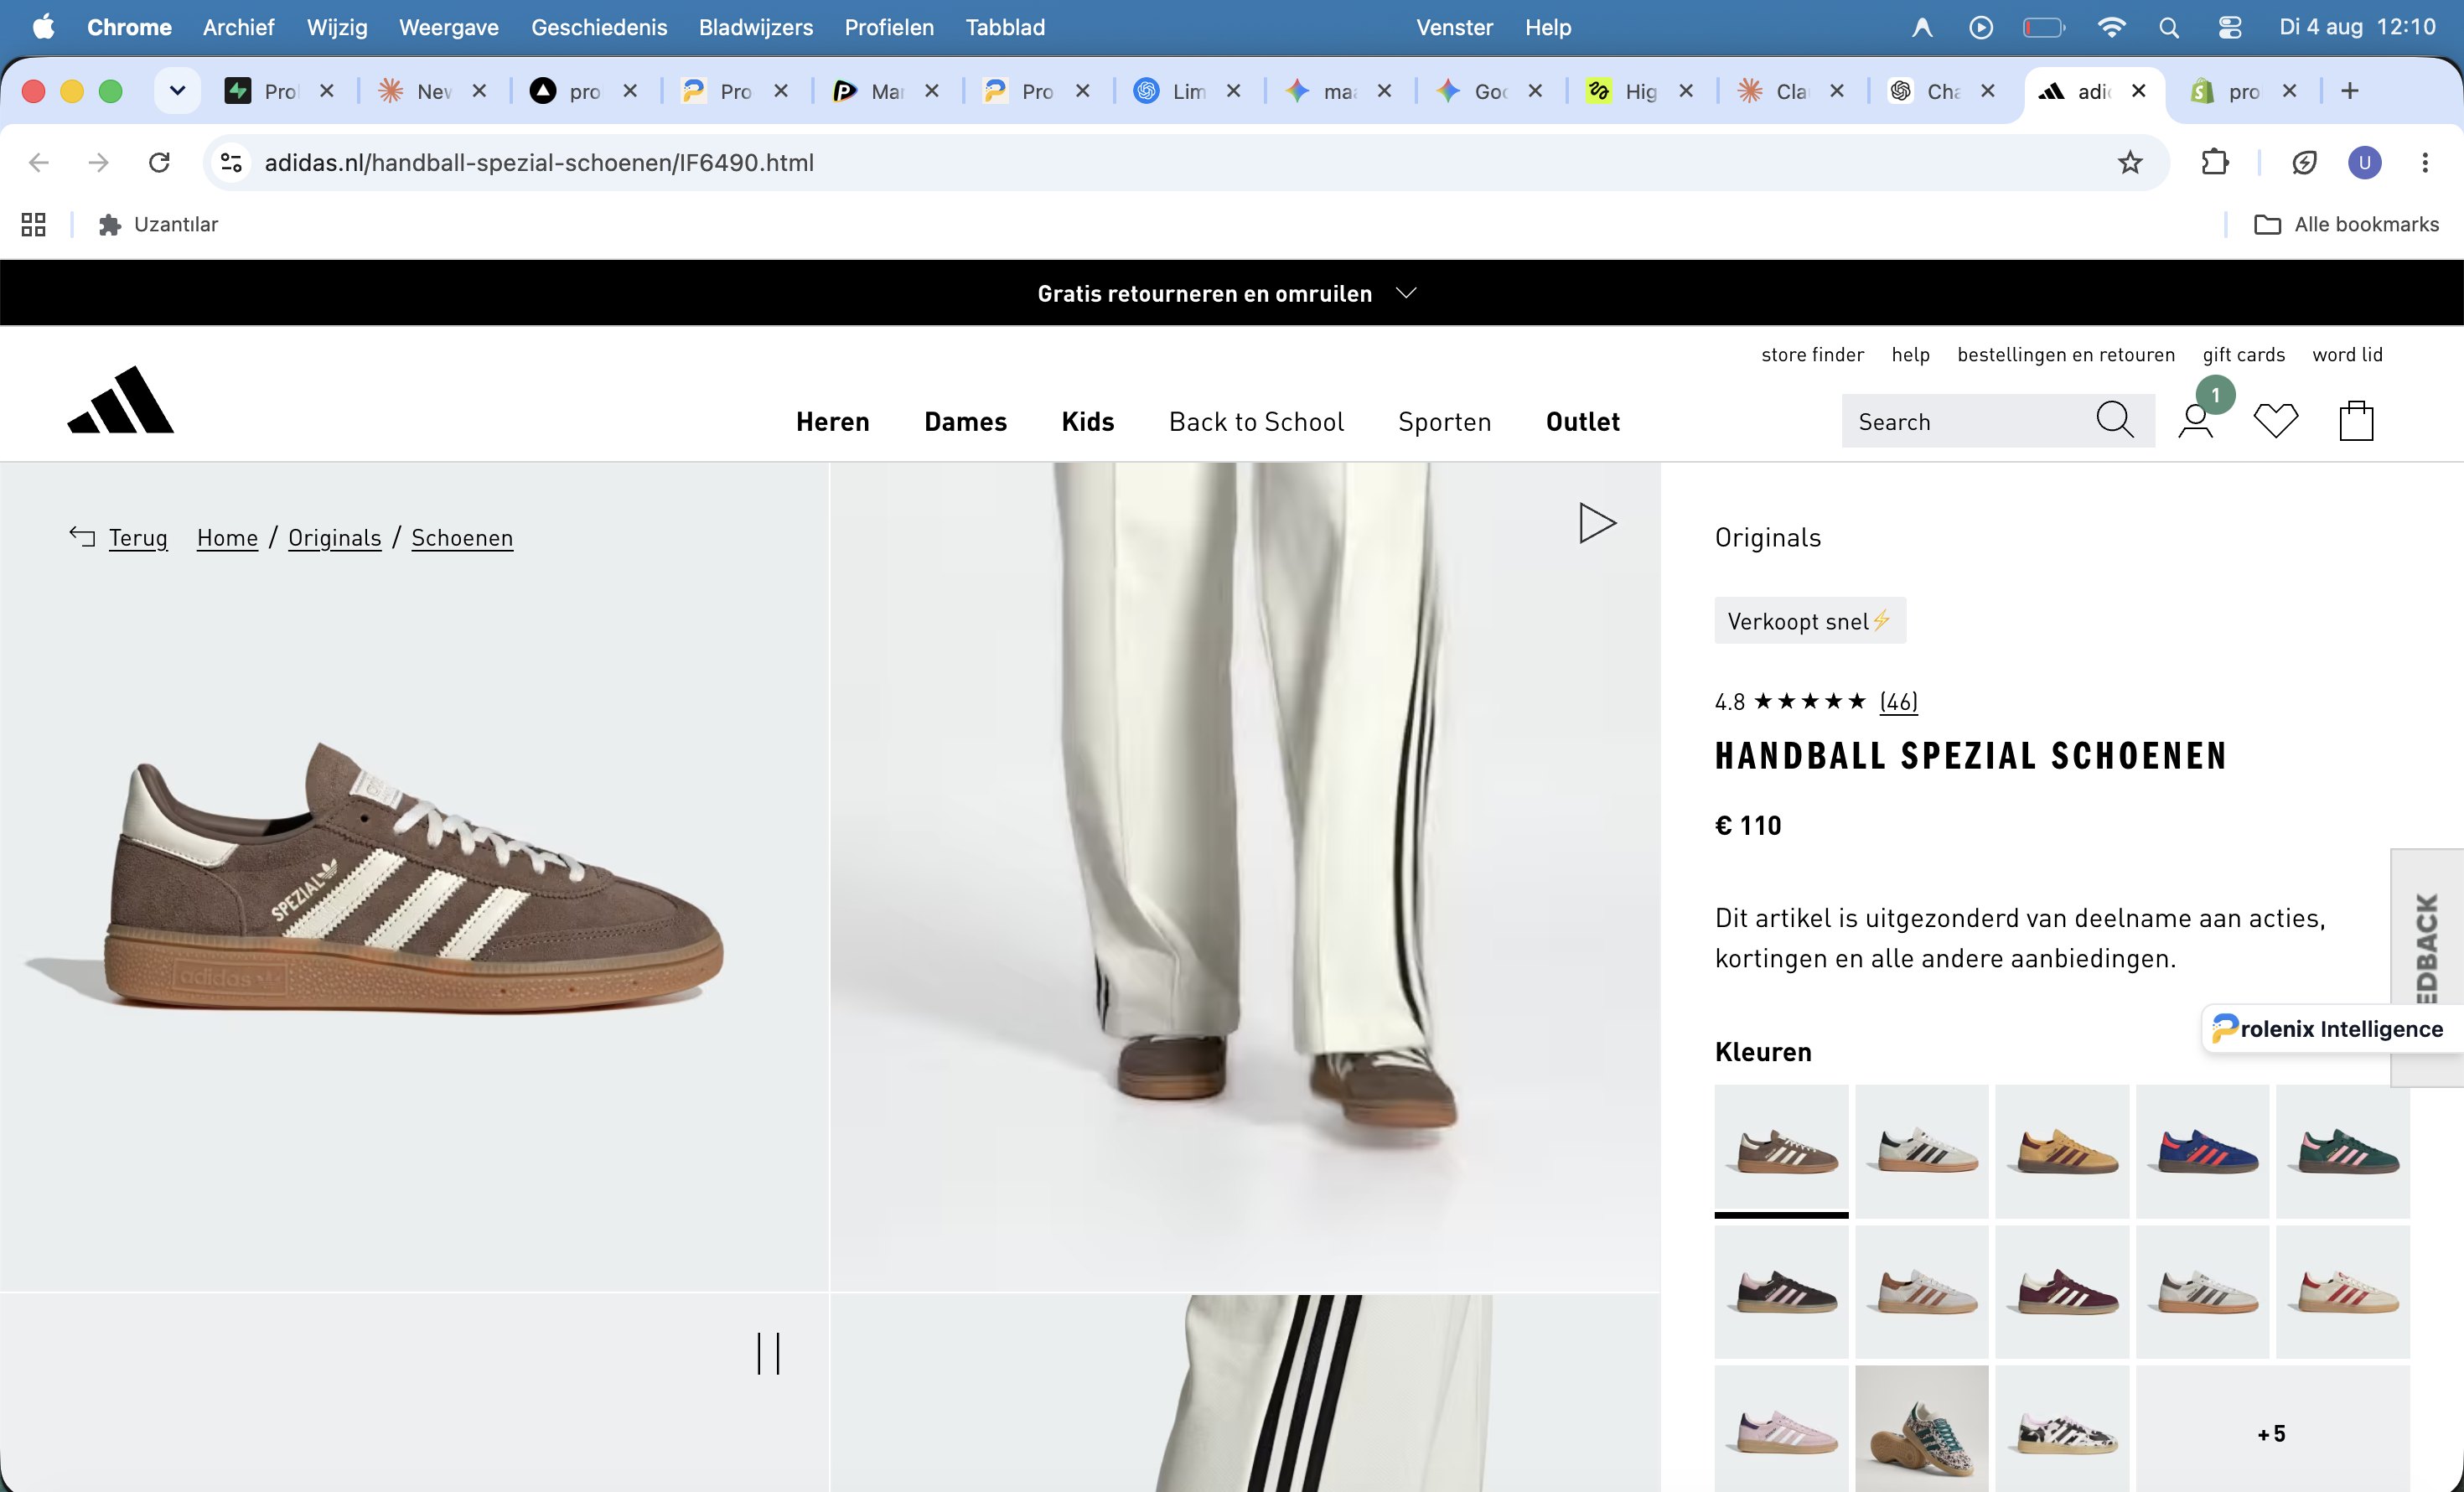Screen dimensions: 2464x1492
Task: Show the 5 additional colors
Action: [2272, 1433]
